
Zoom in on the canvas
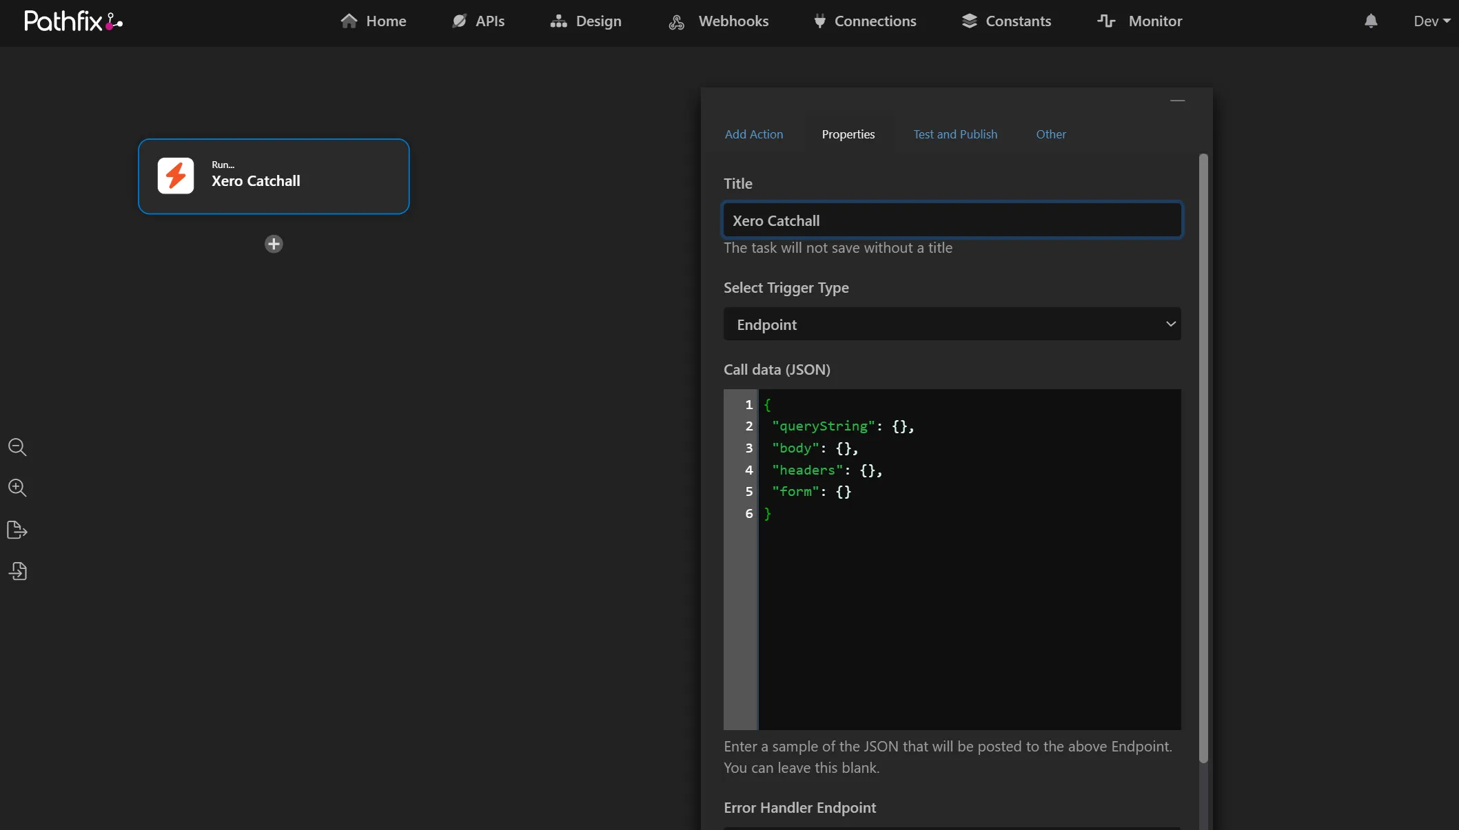pyautogui.click(x=17, y=488)
